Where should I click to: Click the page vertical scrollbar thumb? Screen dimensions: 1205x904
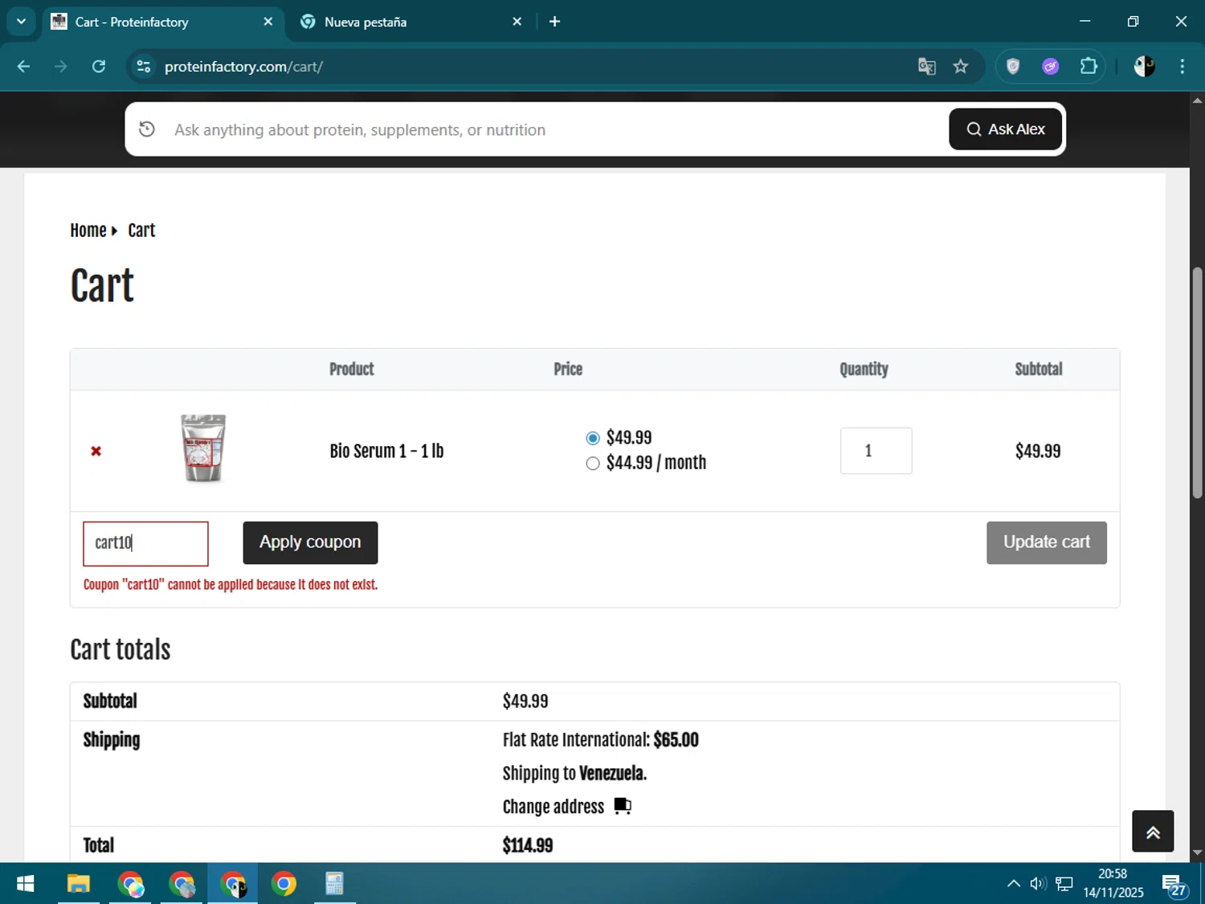(x=1197, y=382)
